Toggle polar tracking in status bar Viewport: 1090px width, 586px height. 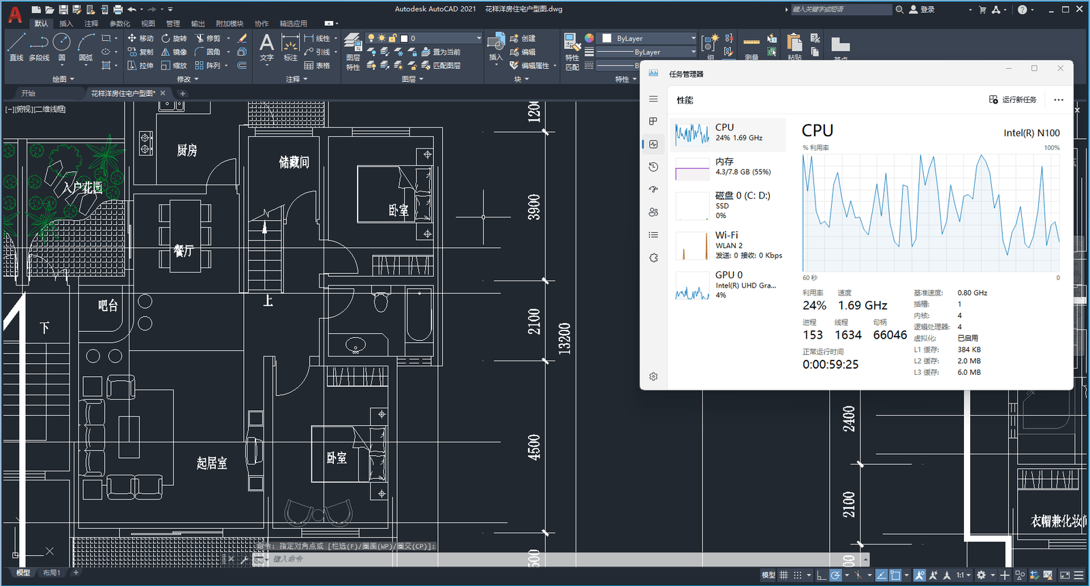(835, 575)
